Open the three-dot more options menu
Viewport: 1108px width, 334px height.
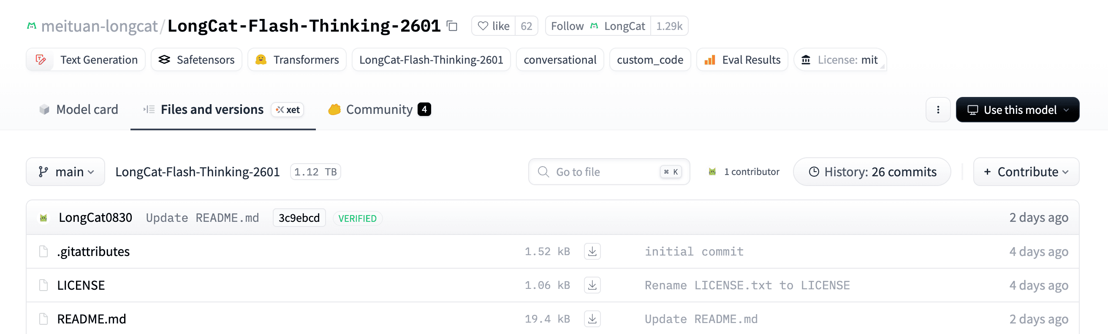[x=938, y=110]
